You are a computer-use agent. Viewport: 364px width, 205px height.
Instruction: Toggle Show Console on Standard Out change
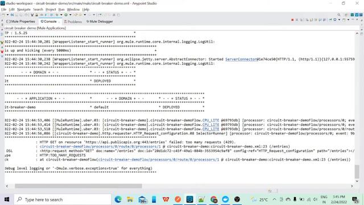point(320,20)
